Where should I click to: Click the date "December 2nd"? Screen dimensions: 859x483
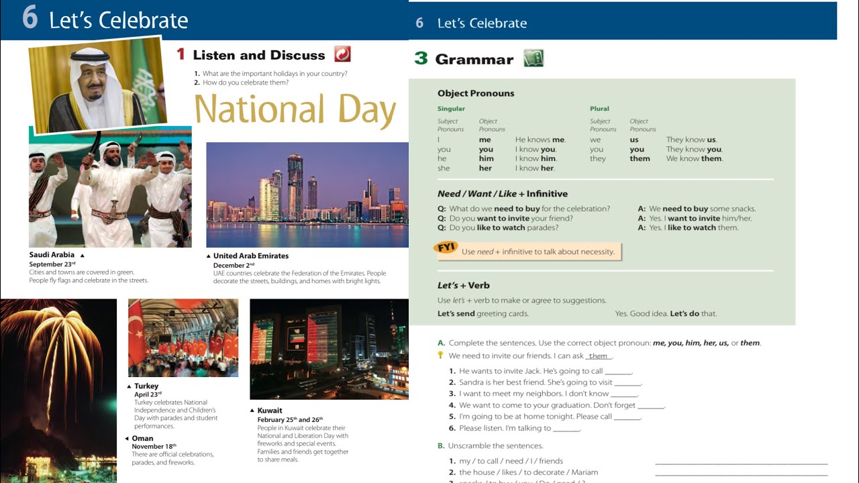click(x=234, y=266)
